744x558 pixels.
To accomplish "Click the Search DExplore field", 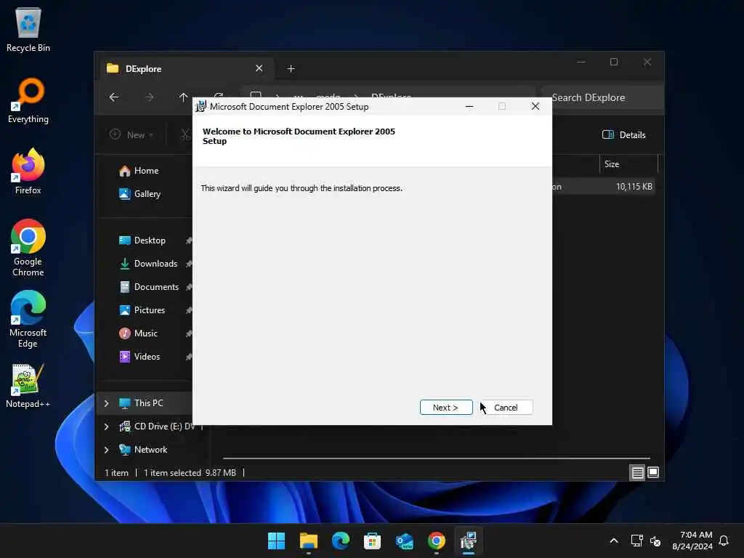I will [602, 98].
